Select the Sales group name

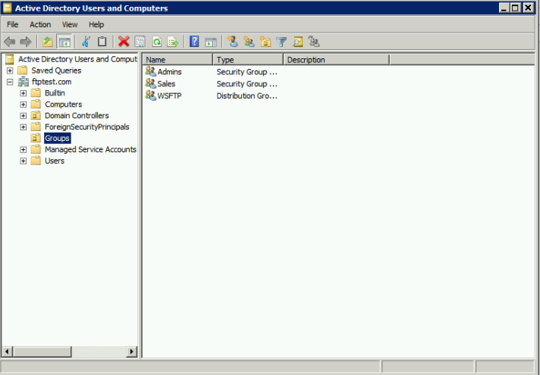point(166,84)
